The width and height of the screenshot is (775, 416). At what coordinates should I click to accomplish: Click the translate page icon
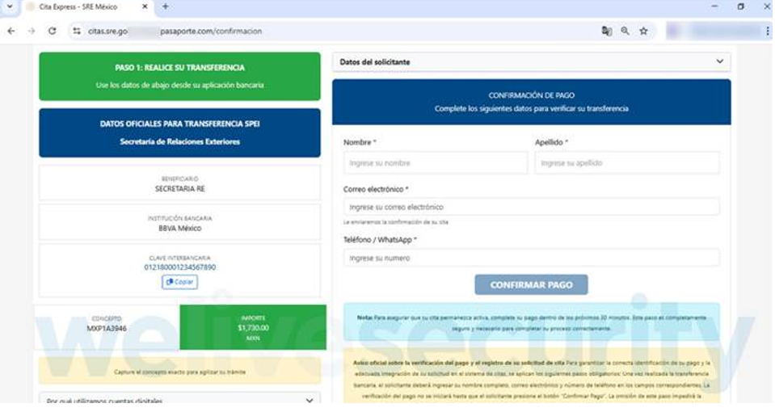pyautogui.click(x=606, y=31)
